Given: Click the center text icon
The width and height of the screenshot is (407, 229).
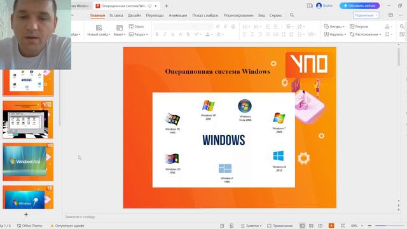Looking at the screenshot, I should (252, 34).
